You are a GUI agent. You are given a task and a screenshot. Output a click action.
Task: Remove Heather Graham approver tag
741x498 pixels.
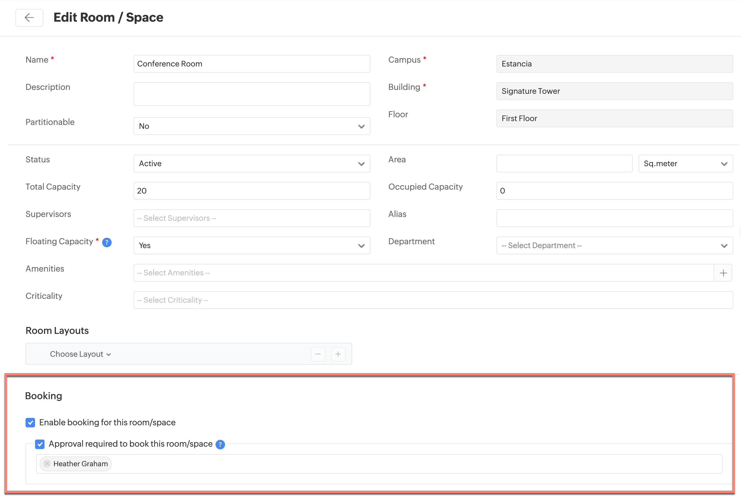click(x=47, y=464)
